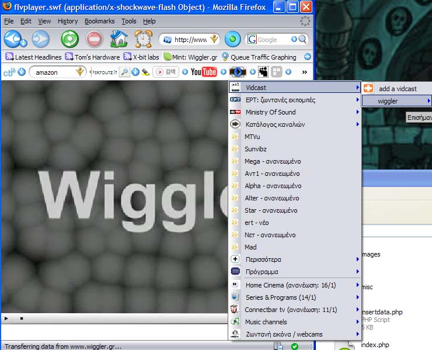Select Αντ1 - ανανεωμένο channel

pos(295,174)
